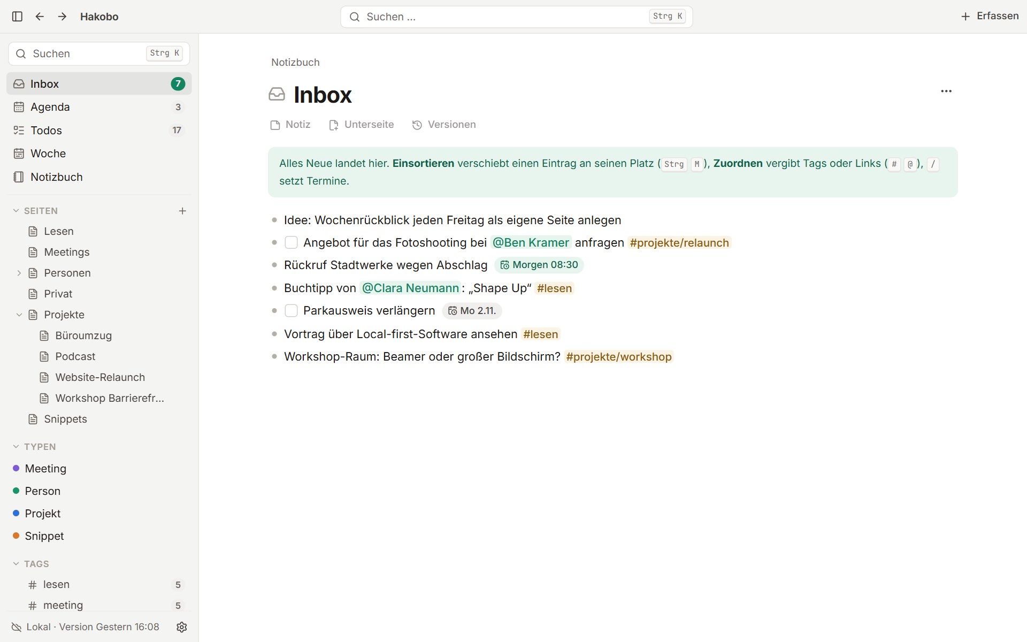Click the Inbox tray icon beside title
This screenshot has height=642, width=1027.
[x=277, y=95]
